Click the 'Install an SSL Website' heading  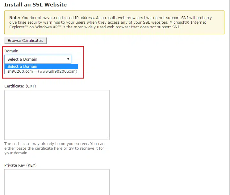[36, 5]
